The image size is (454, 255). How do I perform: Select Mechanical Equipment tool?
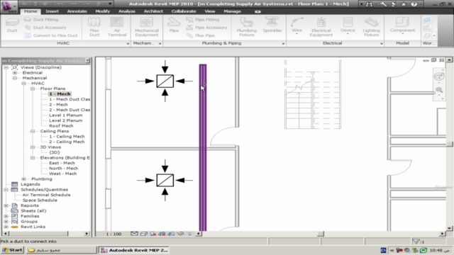pos(147,27)
